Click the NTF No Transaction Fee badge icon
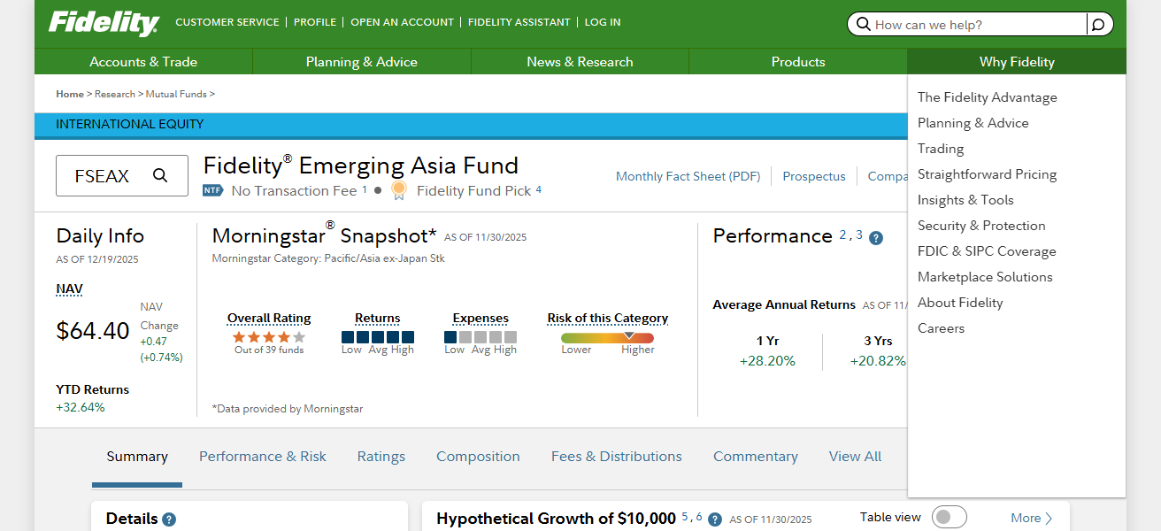This screenshot has width=1161, height=531. coord(212,189)
